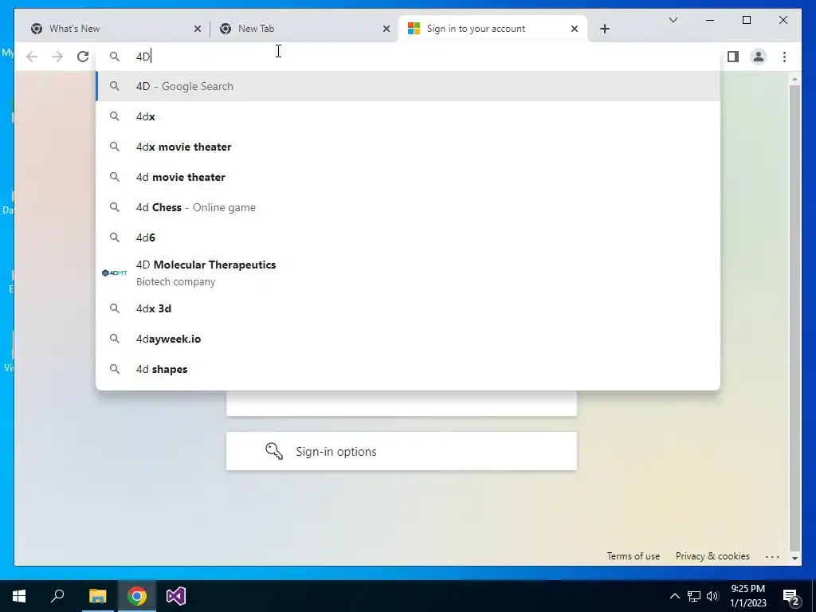Screen dimensions: 816x612
Task: Reload the page with the refresh icon
Action: (83, 57)
